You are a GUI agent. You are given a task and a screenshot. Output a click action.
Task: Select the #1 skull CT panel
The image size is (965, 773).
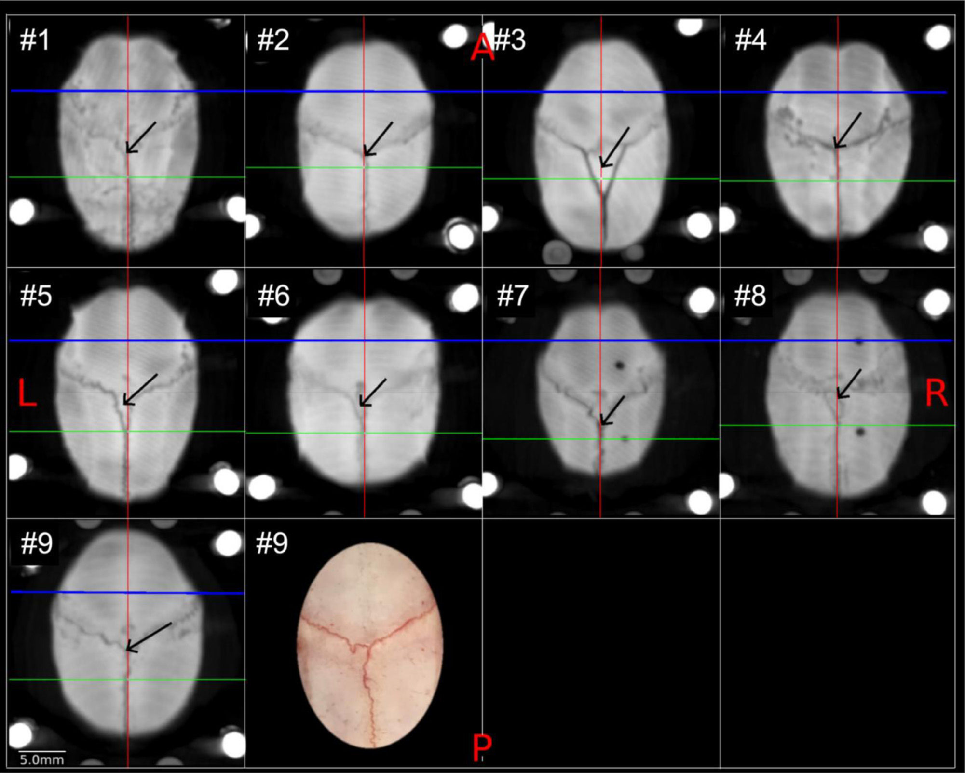126,141
